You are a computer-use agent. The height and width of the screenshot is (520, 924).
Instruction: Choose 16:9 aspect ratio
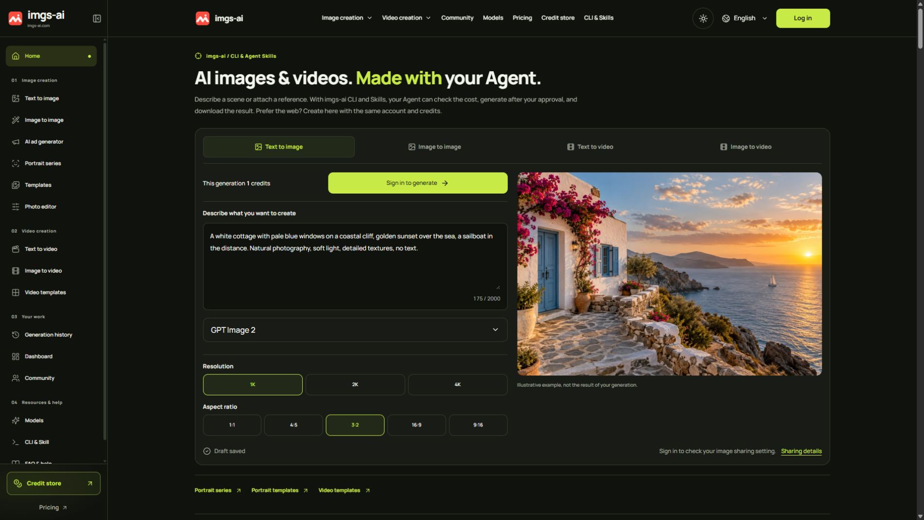[417, 425]
